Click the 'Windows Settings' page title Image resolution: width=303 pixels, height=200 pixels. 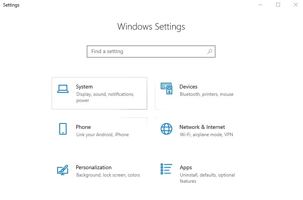pos(151,27)
